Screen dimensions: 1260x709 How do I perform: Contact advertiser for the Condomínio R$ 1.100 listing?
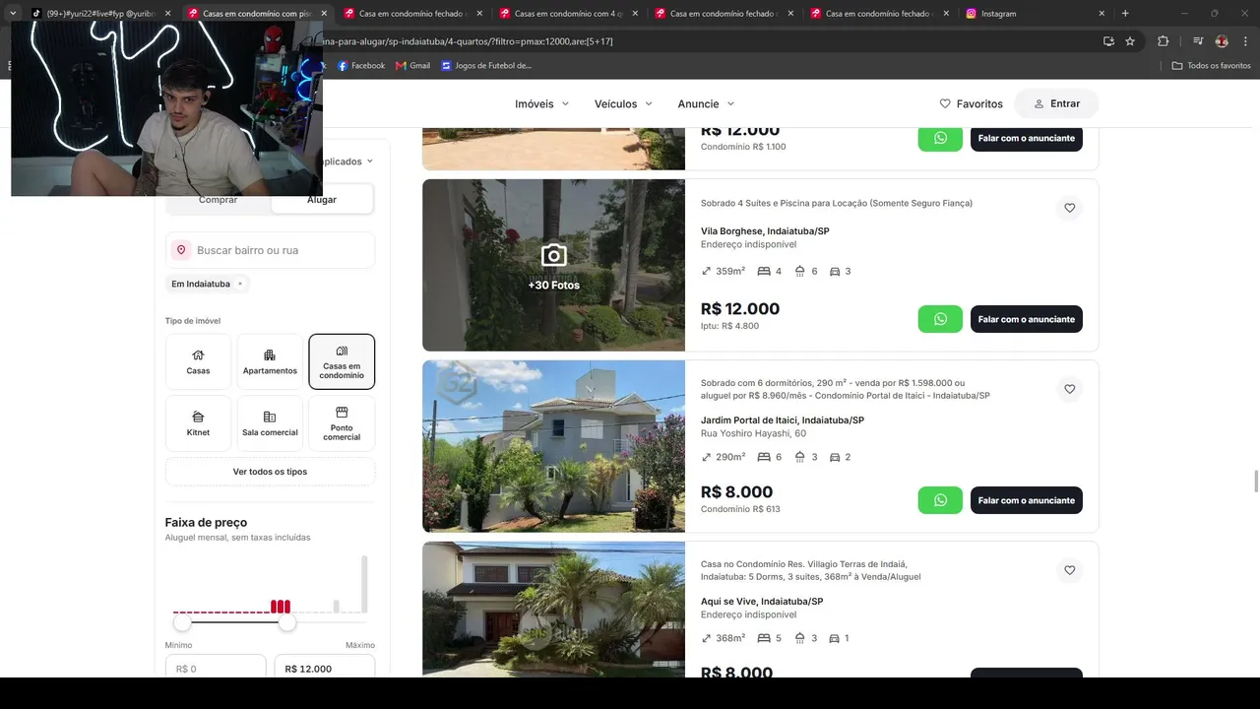click(1027, 138)
